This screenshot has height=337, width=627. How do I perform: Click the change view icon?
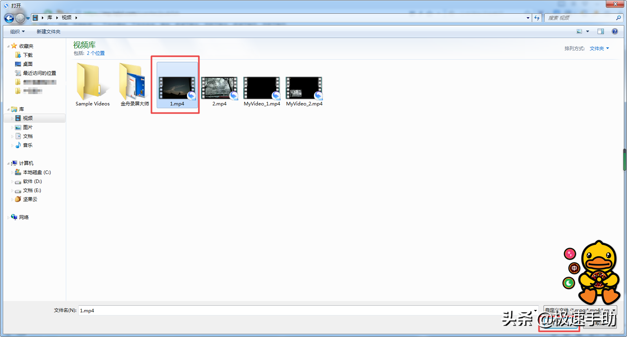579,31
